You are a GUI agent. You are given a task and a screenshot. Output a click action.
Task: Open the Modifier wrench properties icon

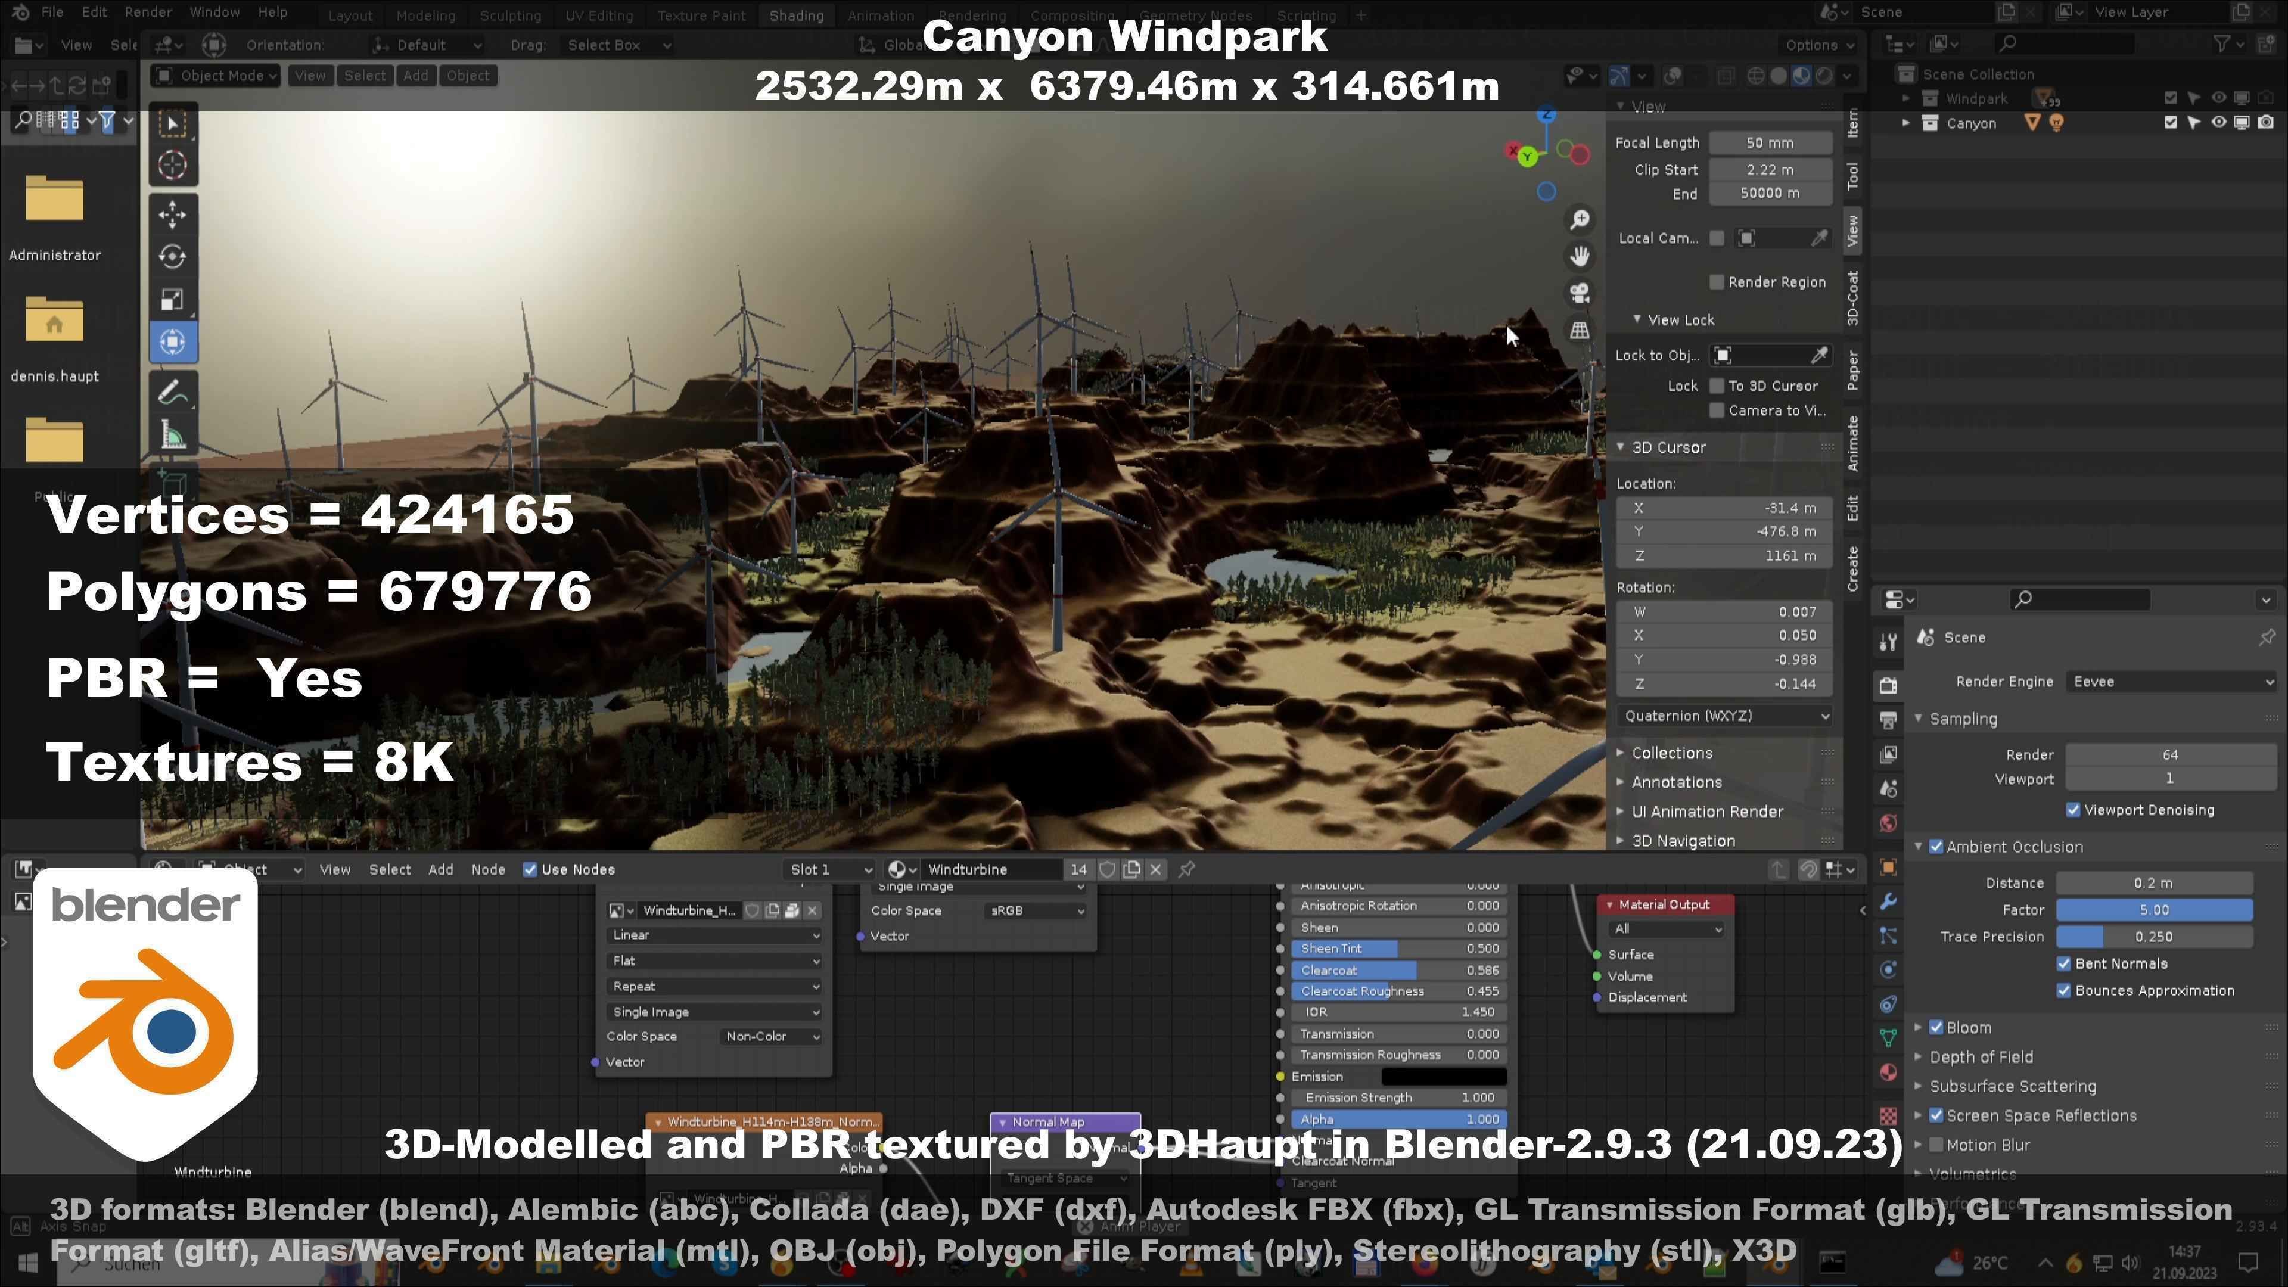[x=1888, y=901]
